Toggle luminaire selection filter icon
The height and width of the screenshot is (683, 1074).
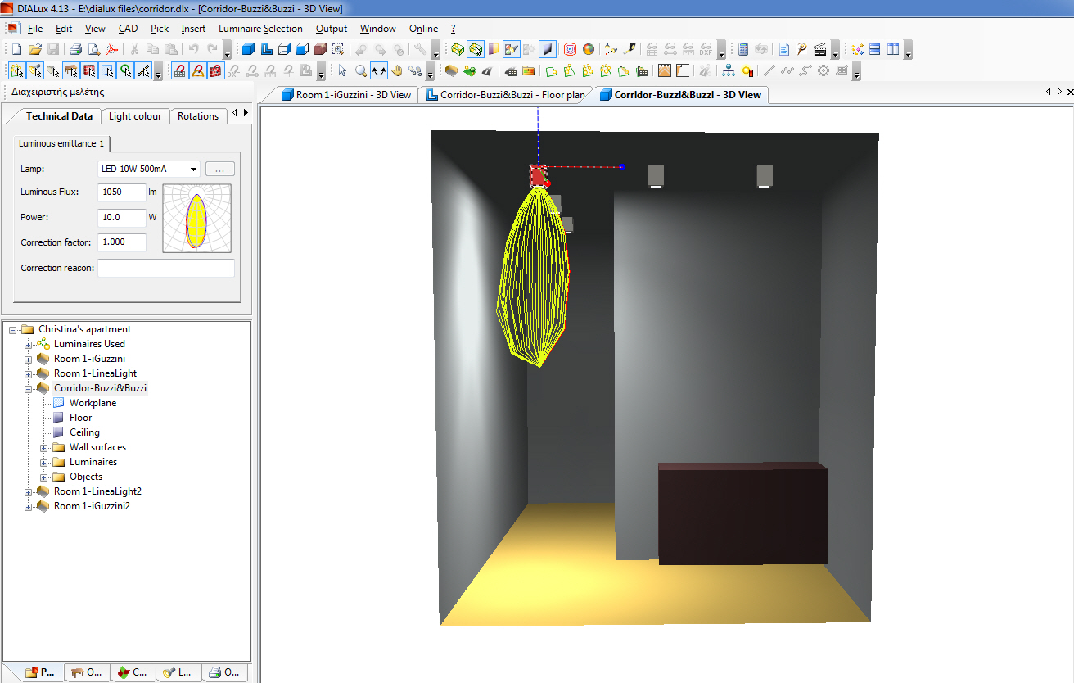[x=35, y=70]
